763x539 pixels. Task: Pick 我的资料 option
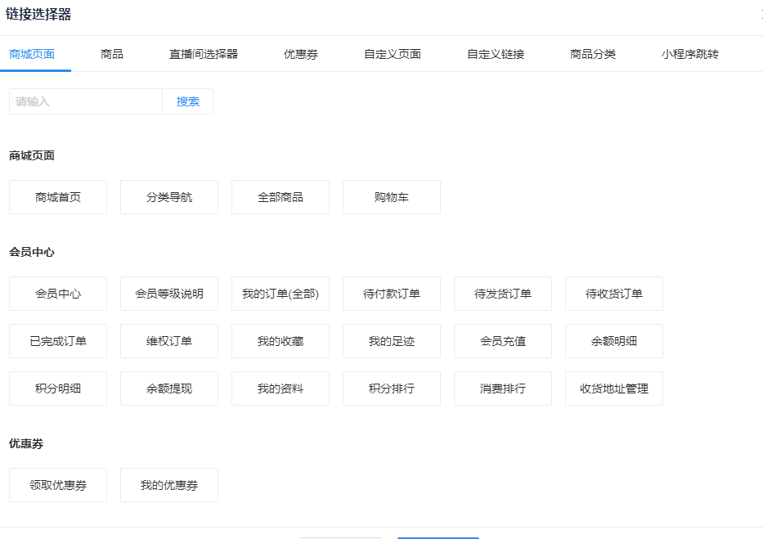click(281, 389)
